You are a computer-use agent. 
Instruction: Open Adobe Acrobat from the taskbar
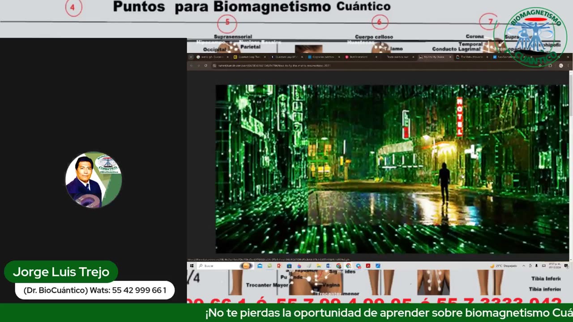click(368, 266)
